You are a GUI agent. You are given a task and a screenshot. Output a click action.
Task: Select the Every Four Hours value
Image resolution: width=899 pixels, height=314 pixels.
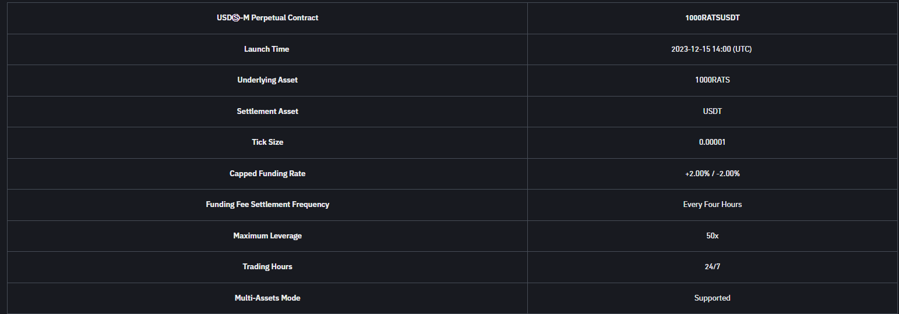712,204
